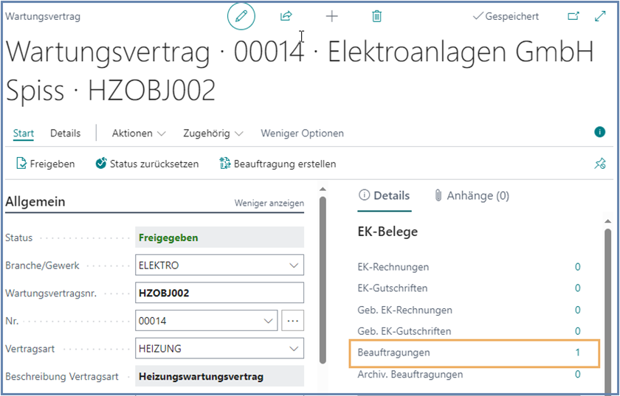Open Geb. EK-Rechnungen count 0
Screen dimensions: 620x396
(x=578, y=310)
